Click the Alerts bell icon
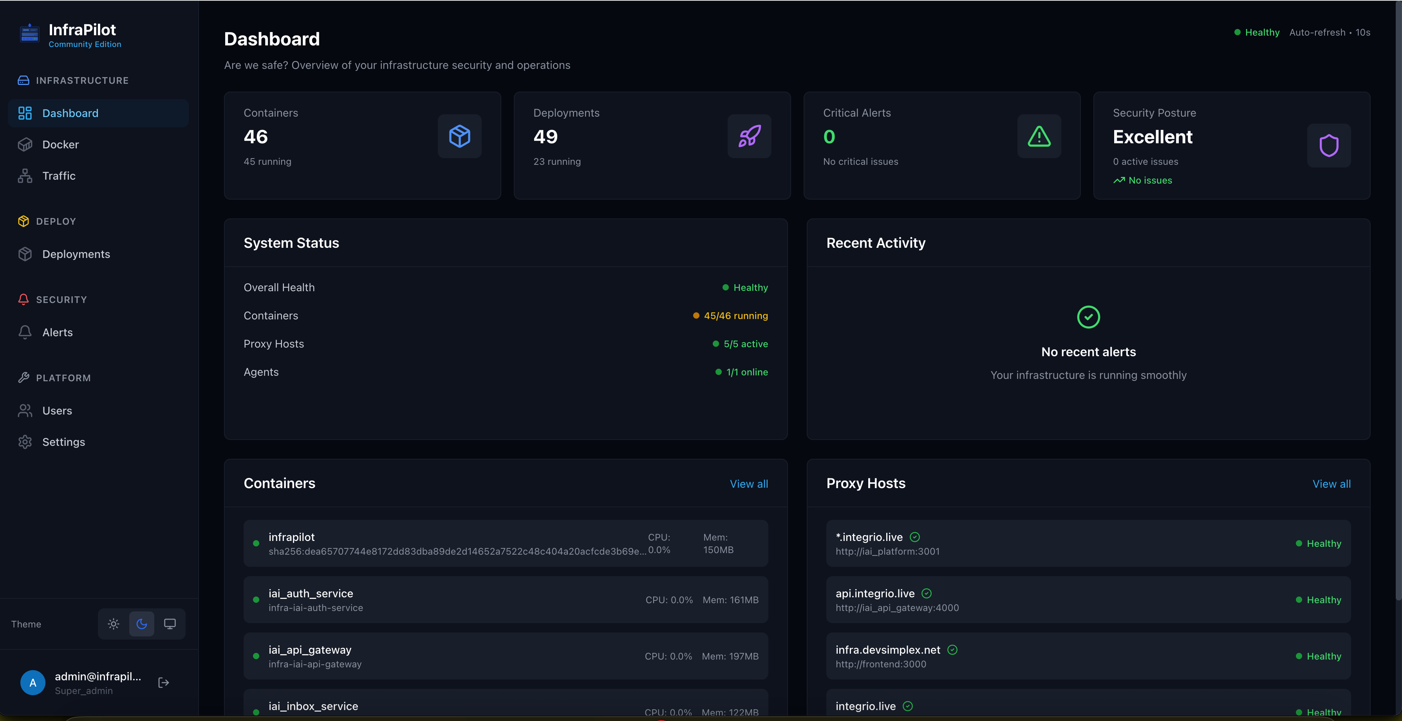 click(25, 332)
